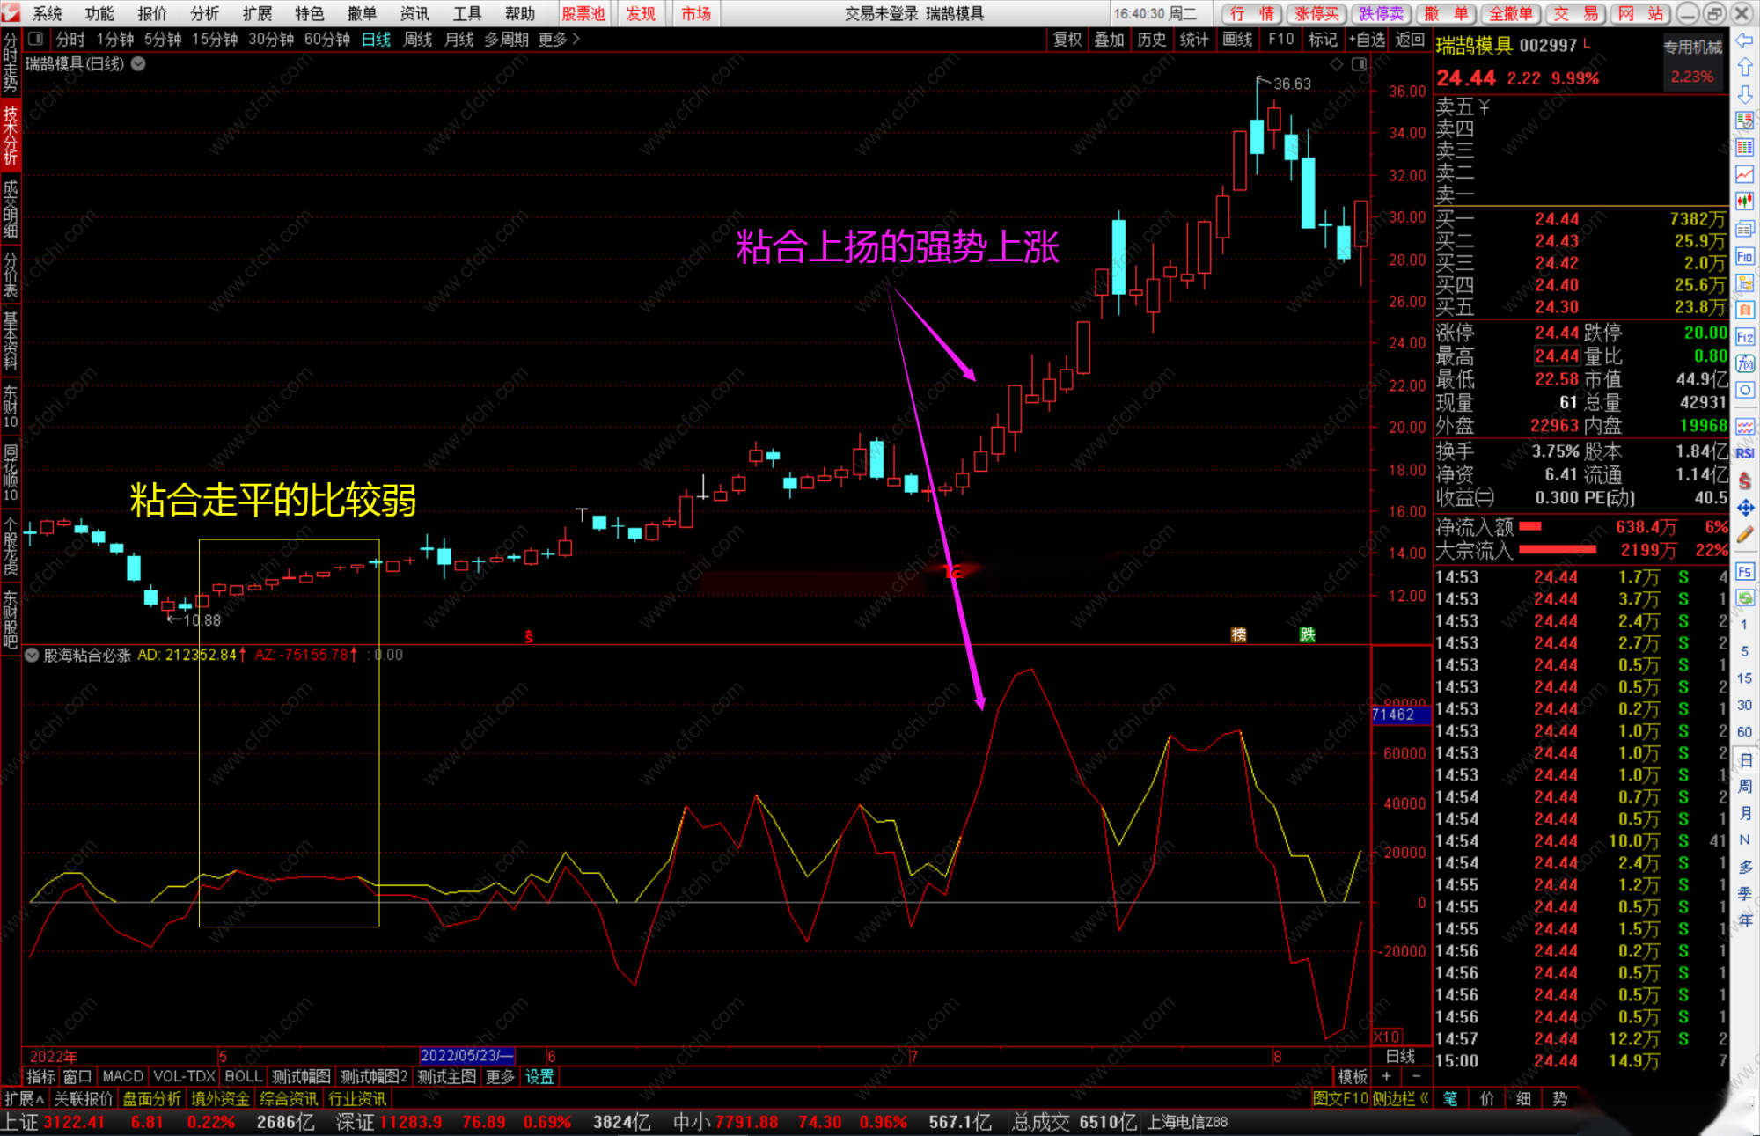Click the candlestick chart icon in right sidebar
This screenshot has width=1760, height=1136.
1745,201
